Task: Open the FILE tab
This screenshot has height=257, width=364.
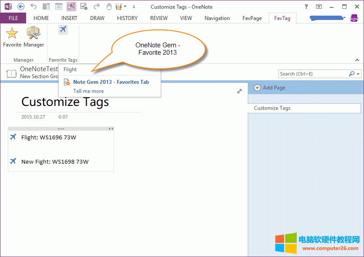Action: (x=13, y=18)
